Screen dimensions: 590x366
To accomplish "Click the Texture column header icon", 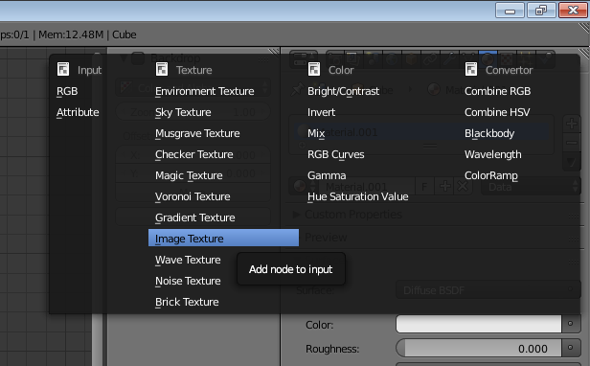I will (x=162, y=69).
